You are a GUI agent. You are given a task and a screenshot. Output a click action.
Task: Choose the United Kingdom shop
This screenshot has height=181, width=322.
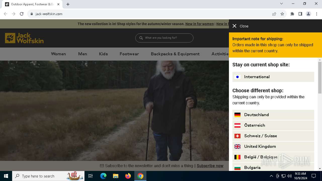(x=273, y=147)
